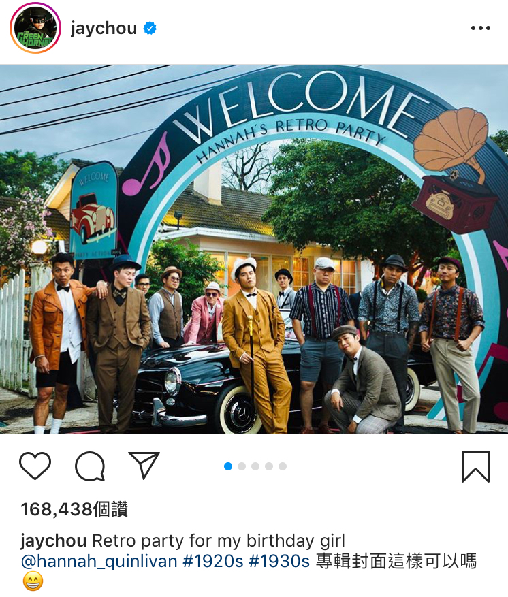Jump to fifth carousel photo dot
The width and height of the screenshot is (508, 597).
pos(282,466)
